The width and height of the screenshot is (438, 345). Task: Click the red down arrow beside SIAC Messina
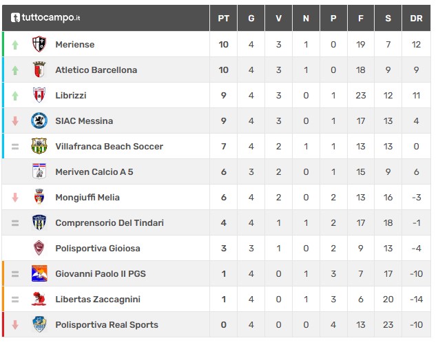click(x=15, y=121)
